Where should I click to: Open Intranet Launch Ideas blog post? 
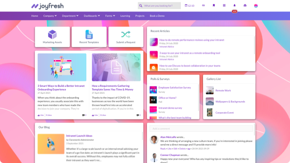(x=79, y=136)
